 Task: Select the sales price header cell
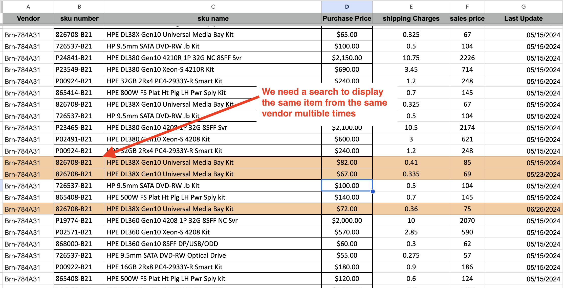point(467,18)
